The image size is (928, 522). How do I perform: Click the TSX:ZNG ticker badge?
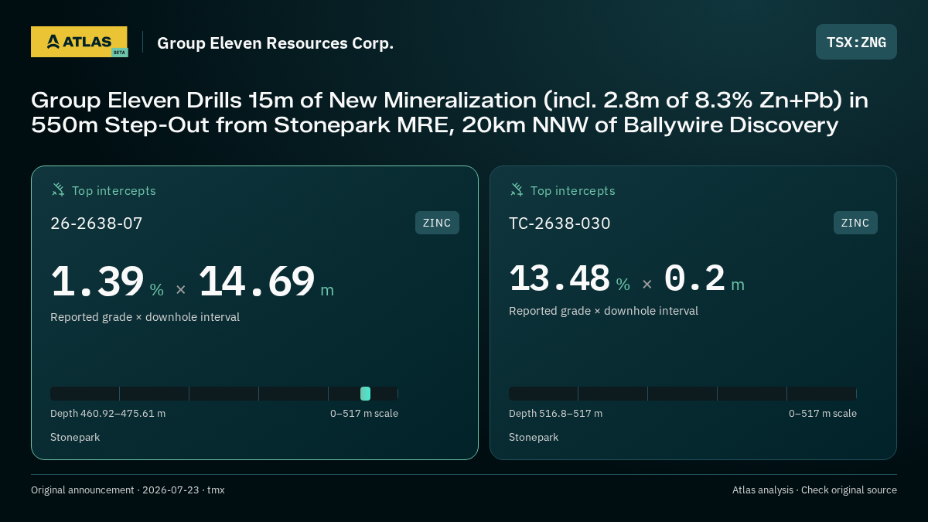(x=856, y=42)
